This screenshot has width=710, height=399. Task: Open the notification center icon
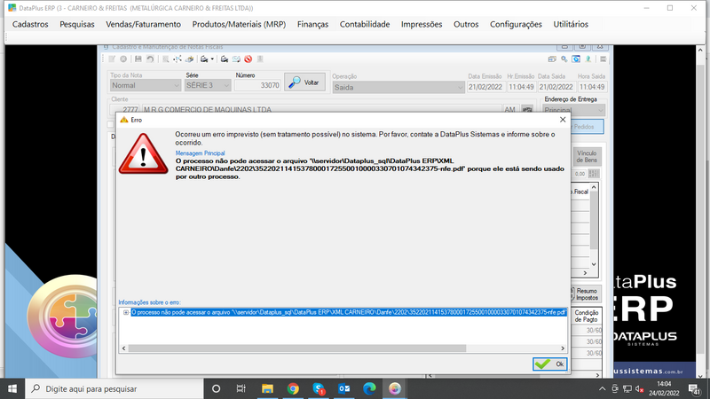(694, 388)
